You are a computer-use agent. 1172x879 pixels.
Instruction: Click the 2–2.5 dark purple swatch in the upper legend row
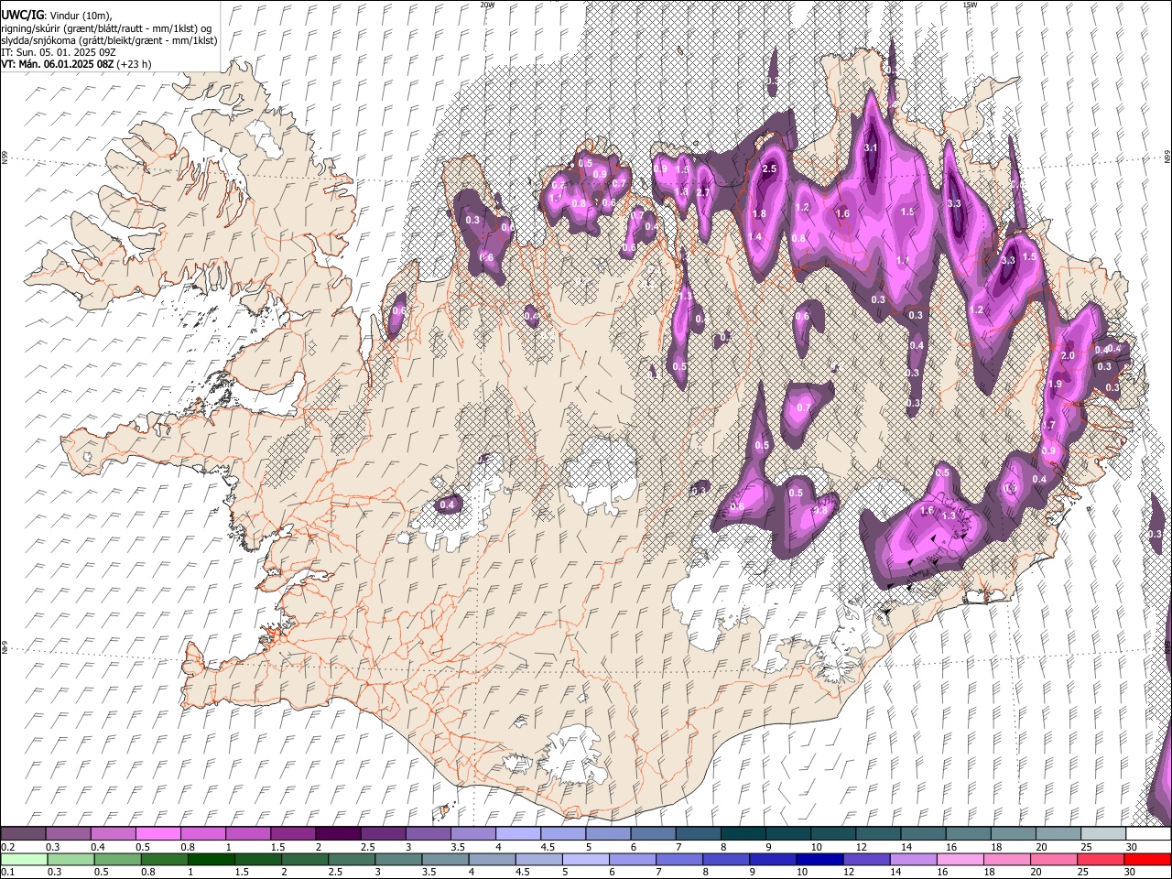337,834
